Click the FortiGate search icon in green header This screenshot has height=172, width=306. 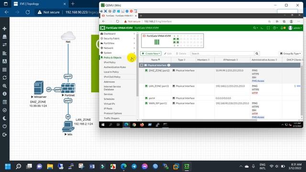(255, 28)
